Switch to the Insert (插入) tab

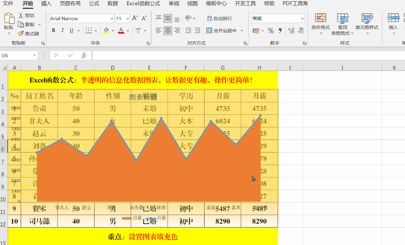click(x=46, y=4)
